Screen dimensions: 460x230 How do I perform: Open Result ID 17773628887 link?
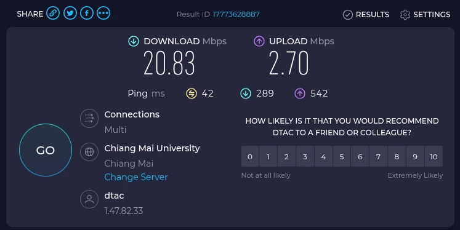236,14
